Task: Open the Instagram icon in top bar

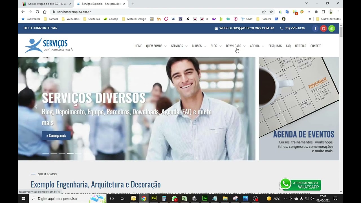Action: click(323, 28)
